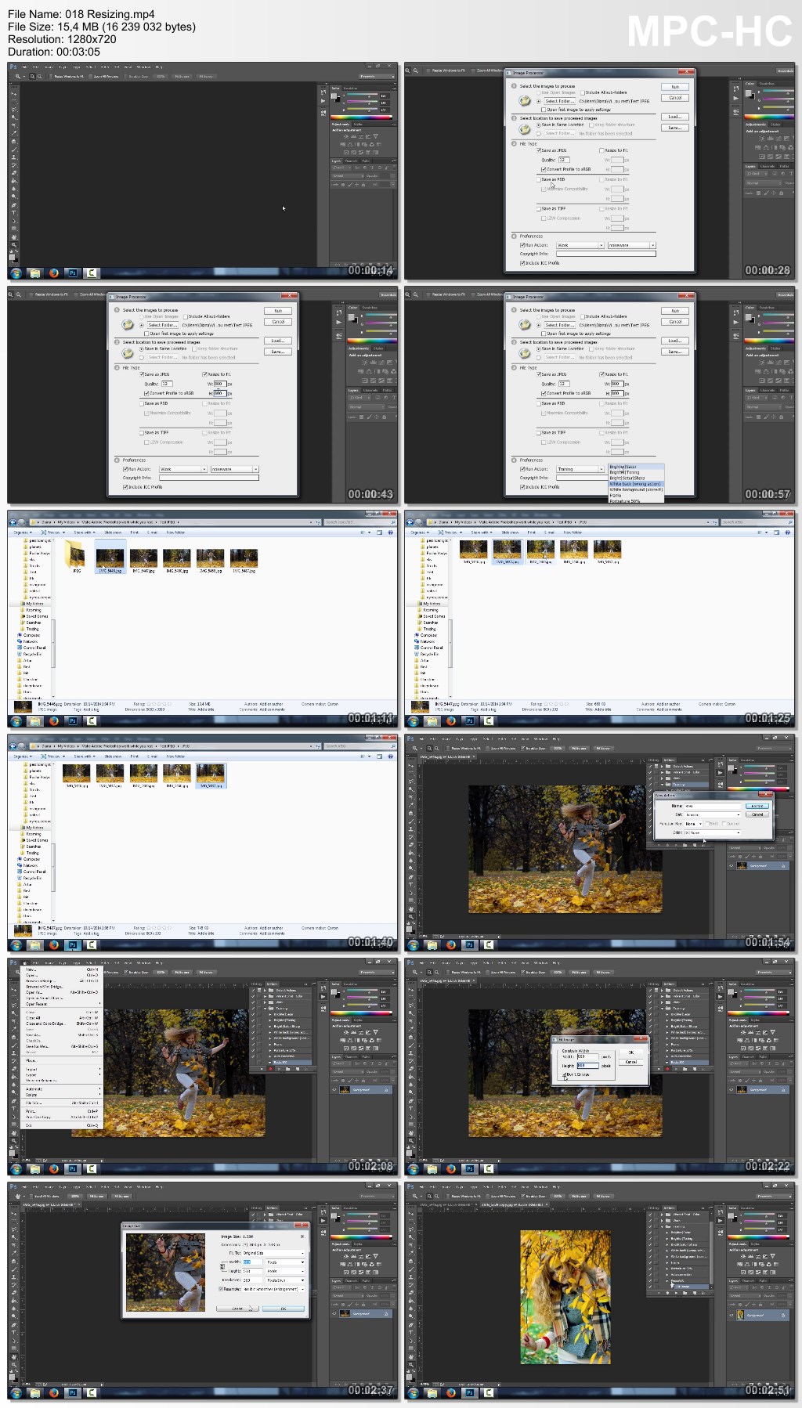Select the Zoom In magnifier in the 00:00:14 options bar
The image size is (802, 1408).
click(x=32, y=77)
